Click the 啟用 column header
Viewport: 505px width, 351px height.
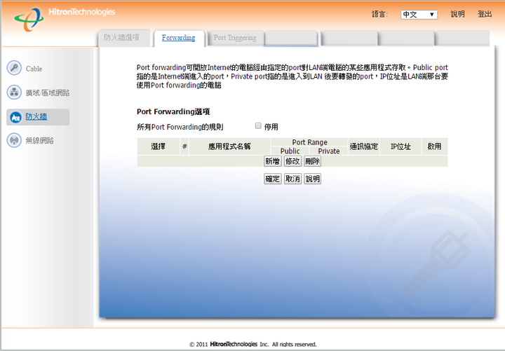coord(434,146)
